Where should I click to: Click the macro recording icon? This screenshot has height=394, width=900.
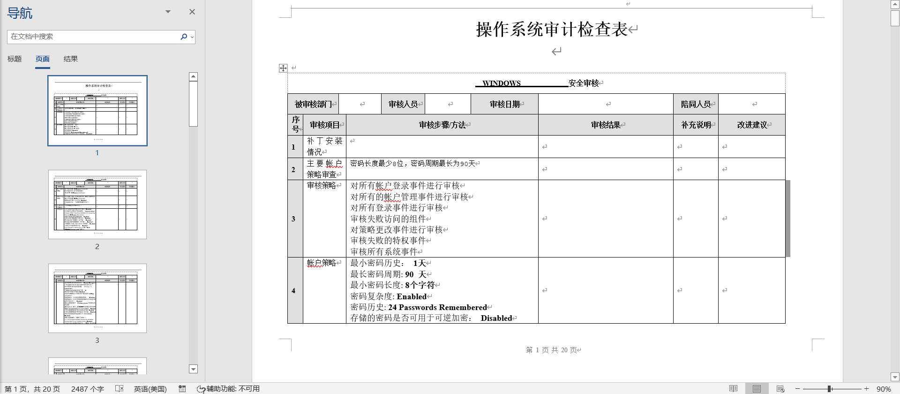point(182,389)
